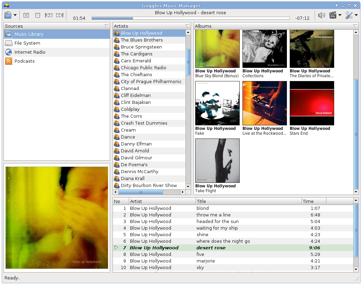The height and width of the screenshot is (285, 363).
Task: Skip to the next track
Action: pyautogui.click(x=60, y=15)
